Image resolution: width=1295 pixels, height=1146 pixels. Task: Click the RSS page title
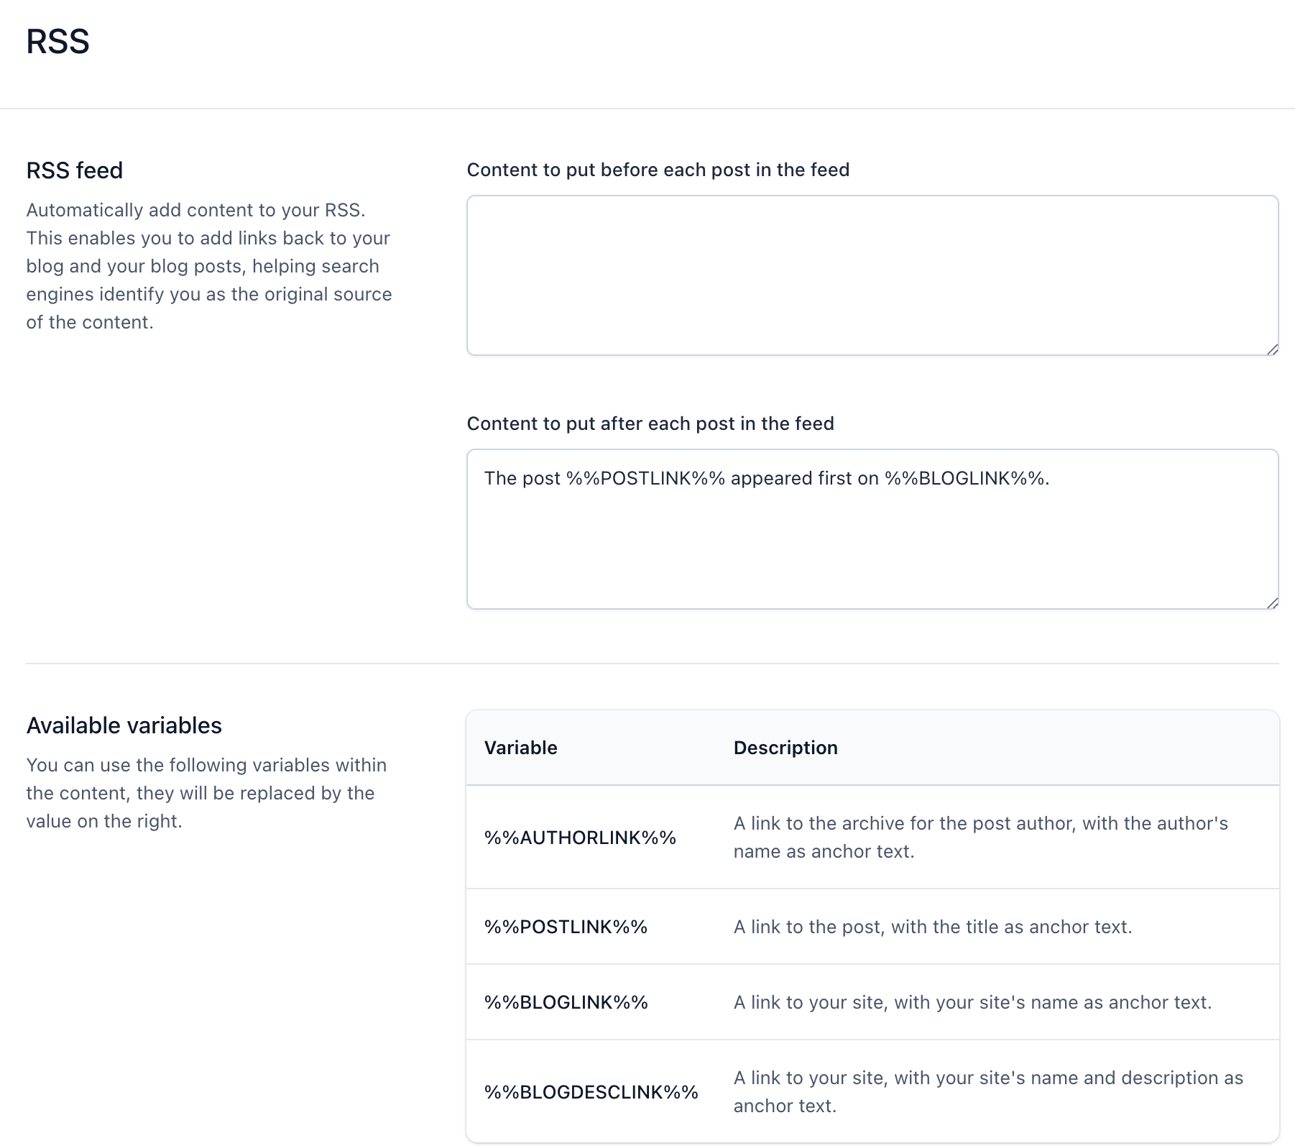[57, 42]
